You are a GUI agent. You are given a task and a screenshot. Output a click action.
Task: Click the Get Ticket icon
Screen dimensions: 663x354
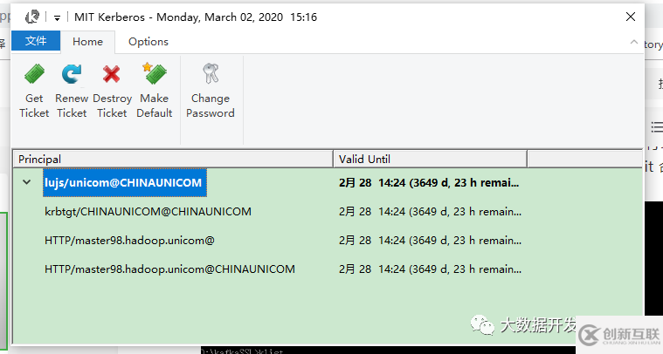pyautogui.click(x=34, y=74)
